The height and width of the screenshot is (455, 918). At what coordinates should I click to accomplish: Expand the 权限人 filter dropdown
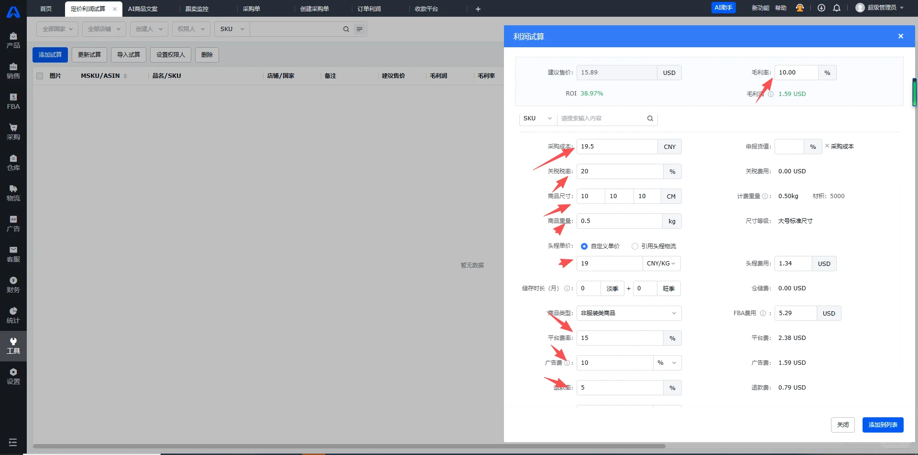point(191,29)
